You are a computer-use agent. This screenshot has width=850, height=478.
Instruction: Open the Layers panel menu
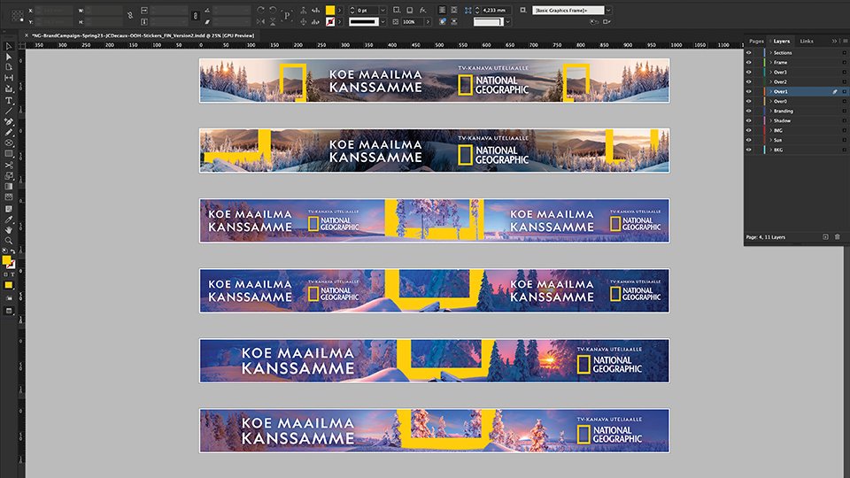844,42
